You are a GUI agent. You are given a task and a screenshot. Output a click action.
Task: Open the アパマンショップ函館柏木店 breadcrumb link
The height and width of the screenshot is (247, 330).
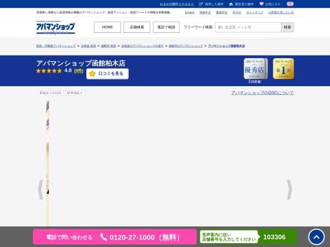click(227, 46)
